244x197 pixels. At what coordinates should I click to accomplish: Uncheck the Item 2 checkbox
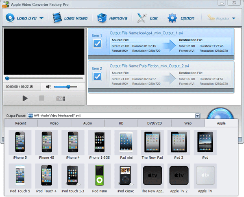click(97, 77)
